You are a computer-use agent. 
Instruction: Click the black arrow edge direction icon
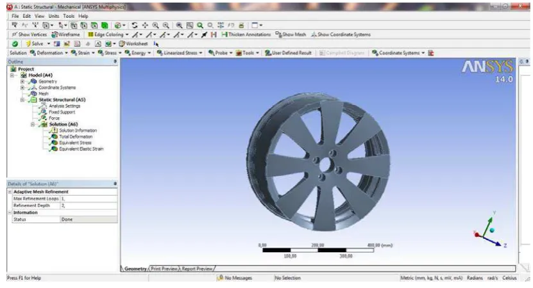point(204,35)
